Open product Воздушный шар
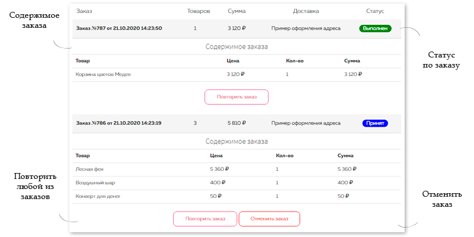Image resolution: width=474 pixels, height=237 pixels. [95, 183]
